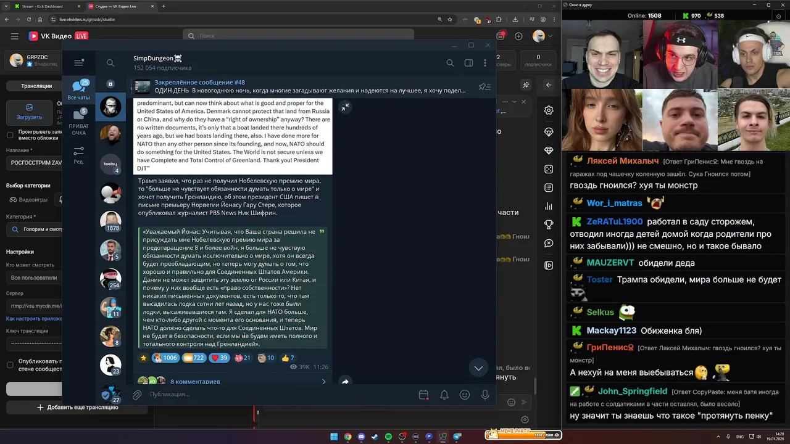This screenshot has height=444, width=790.
Task: Open Discord from the taskbar
Action: coord(361,437)
